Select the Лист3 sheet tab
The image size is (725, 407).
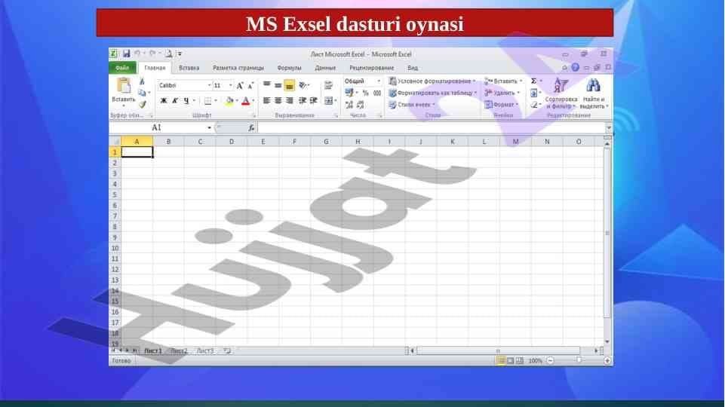205,350
